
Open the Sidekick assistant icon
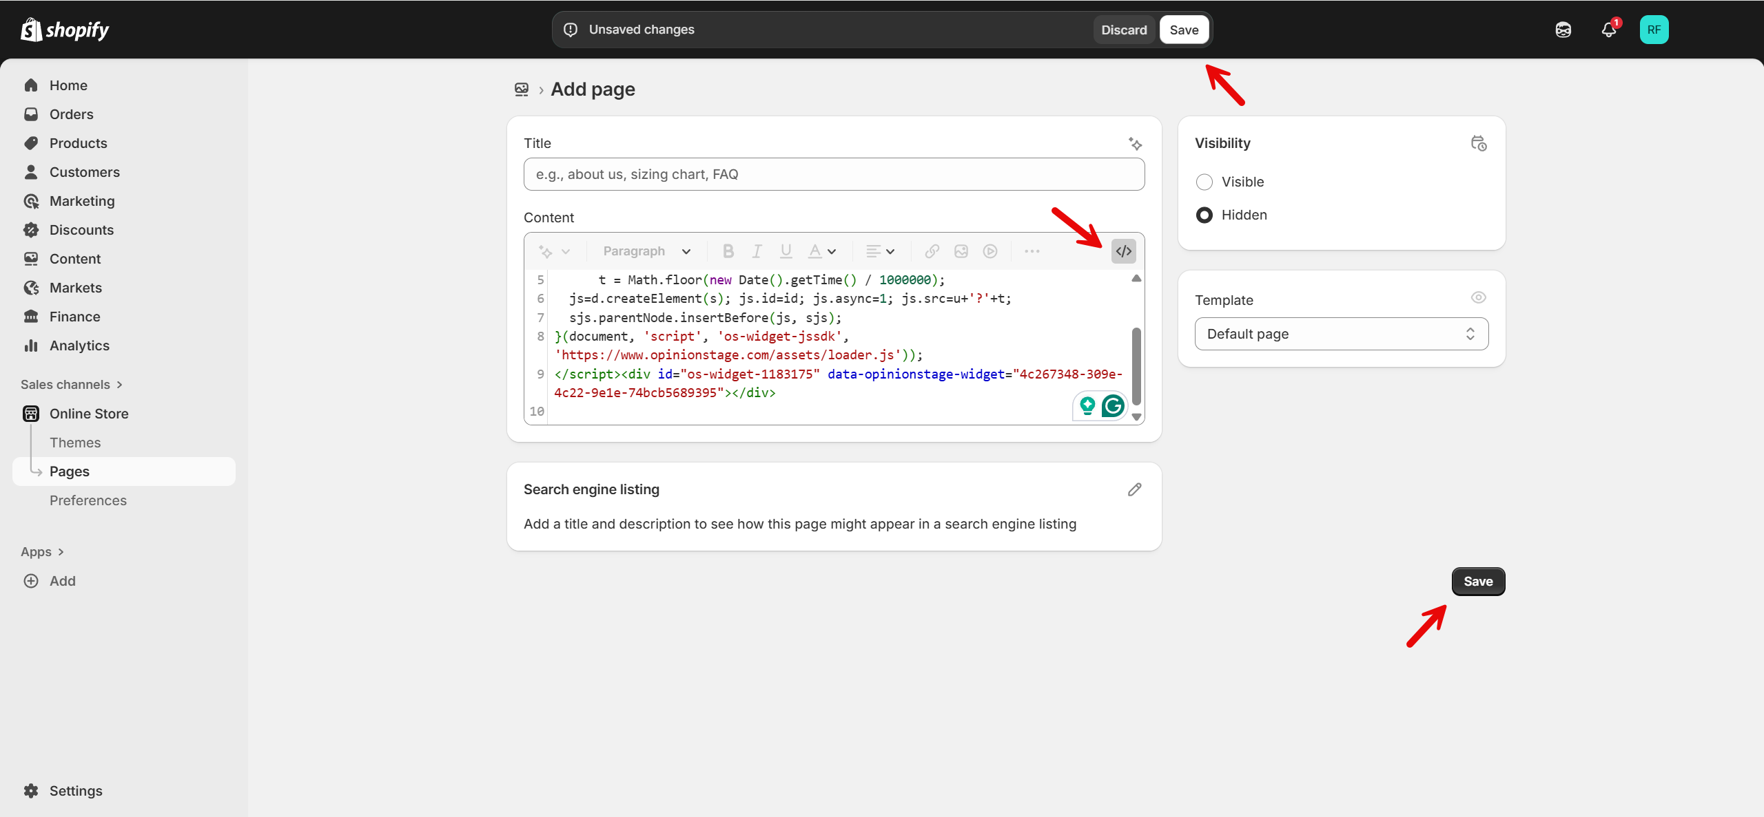click(1563, 30)
